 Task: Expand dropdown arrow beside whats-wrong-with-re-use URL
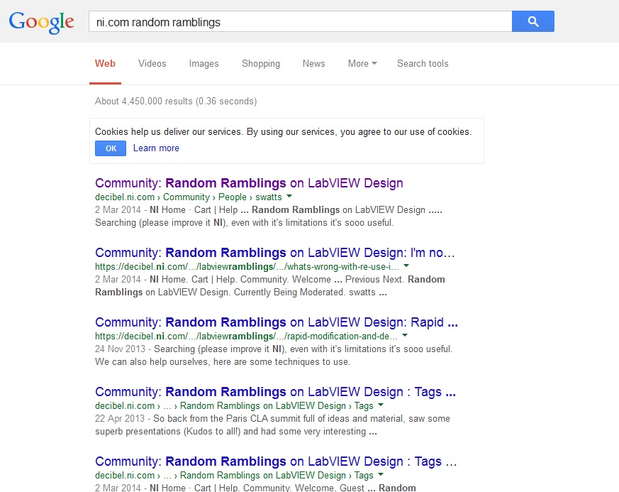point(406,266)
